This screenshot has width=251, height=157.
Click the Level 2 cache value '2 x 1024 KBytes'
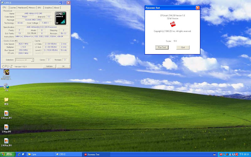(51, 50)
